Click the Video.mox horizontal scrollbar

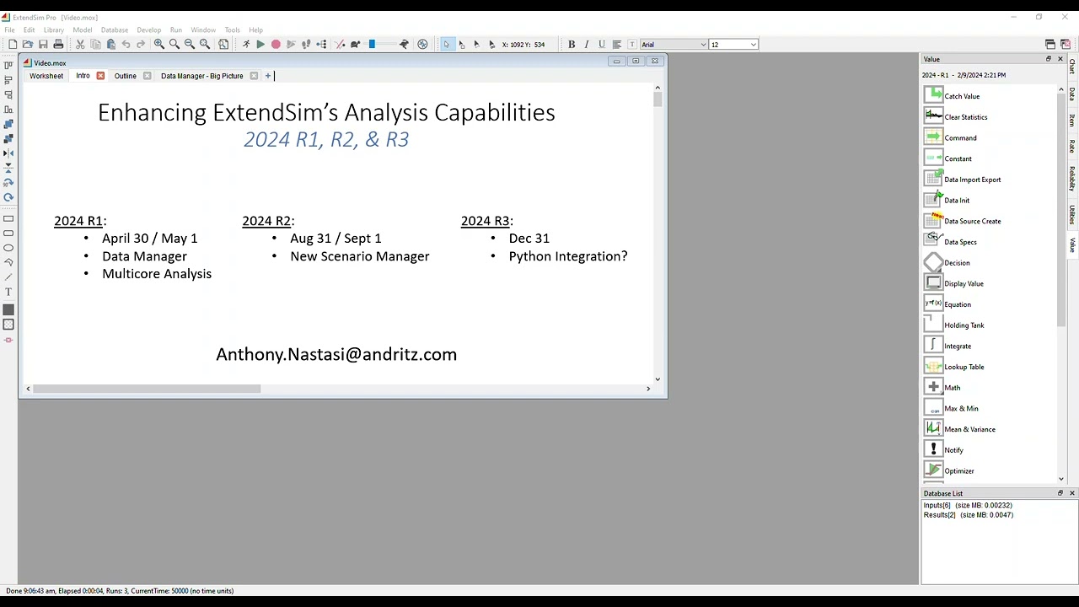click(148, 389)
